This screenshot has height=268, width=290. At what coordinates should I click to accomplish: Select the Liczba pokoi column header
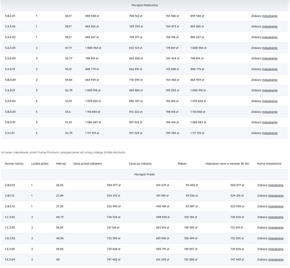click(x=40, y=163)
